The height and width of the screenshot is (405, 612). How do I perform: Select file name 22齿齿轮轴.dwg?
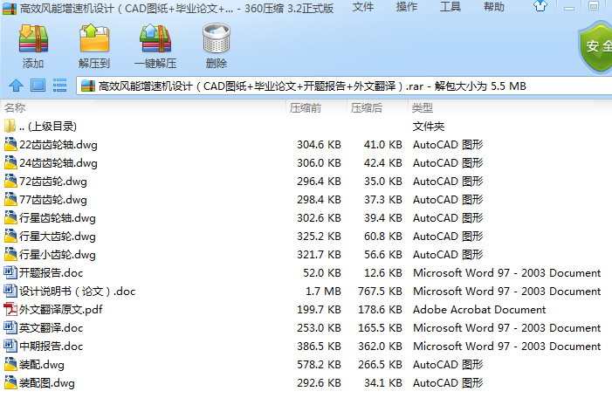pyautogui.click(x=58, y=145)
